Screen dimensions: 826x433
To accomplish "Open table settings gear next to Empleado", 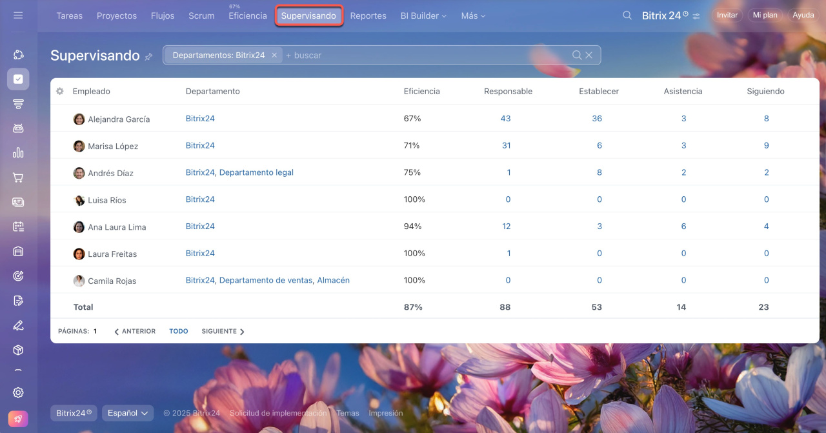I will (60, 91).
